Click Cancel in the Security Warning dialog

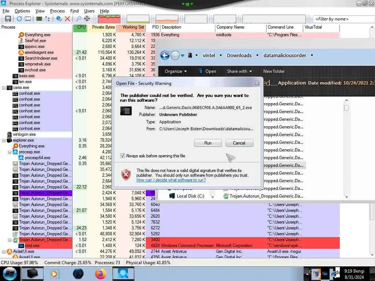point(239,143)
